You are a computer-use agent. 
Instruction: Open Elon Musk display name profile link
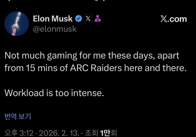pyautogui.click(x=53, y=19)
